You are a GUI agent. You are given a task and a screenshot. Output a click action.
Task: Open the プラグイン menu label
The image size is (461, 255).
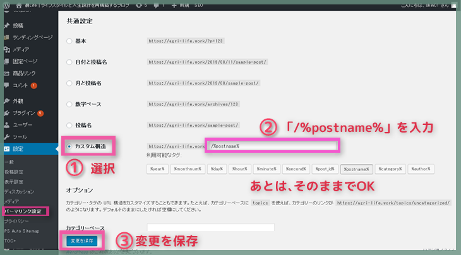24,113
